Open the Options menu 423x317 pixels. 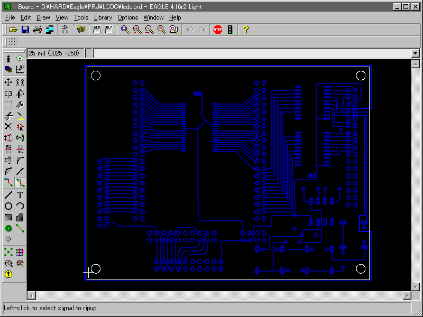click(x=128, y=17)
